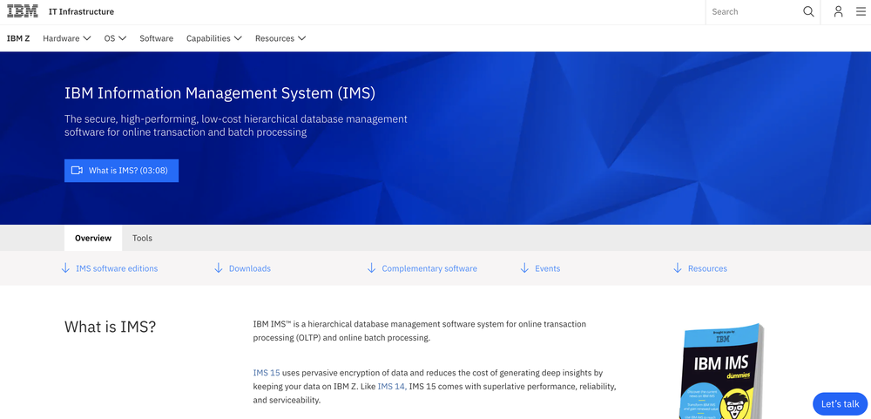The image size is (871, 419).
Task: Click the down arrow beside IMS software editions
Action: click(x=65, y=268)
